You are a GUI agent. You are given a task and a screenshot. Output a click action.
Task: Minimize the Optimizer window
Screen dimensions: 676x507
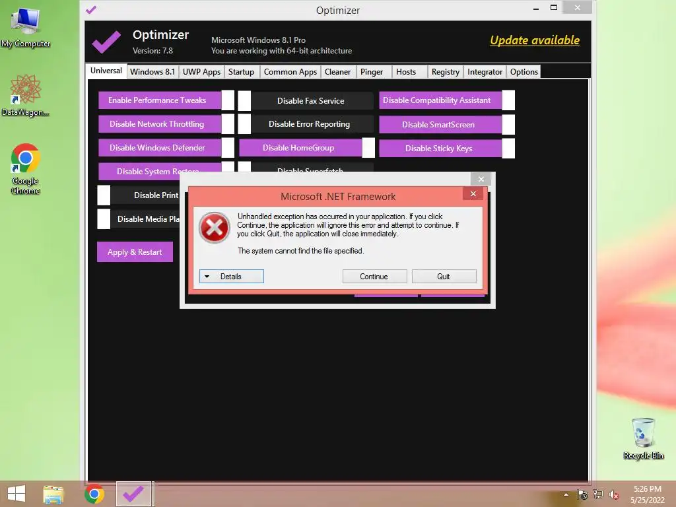536,8
